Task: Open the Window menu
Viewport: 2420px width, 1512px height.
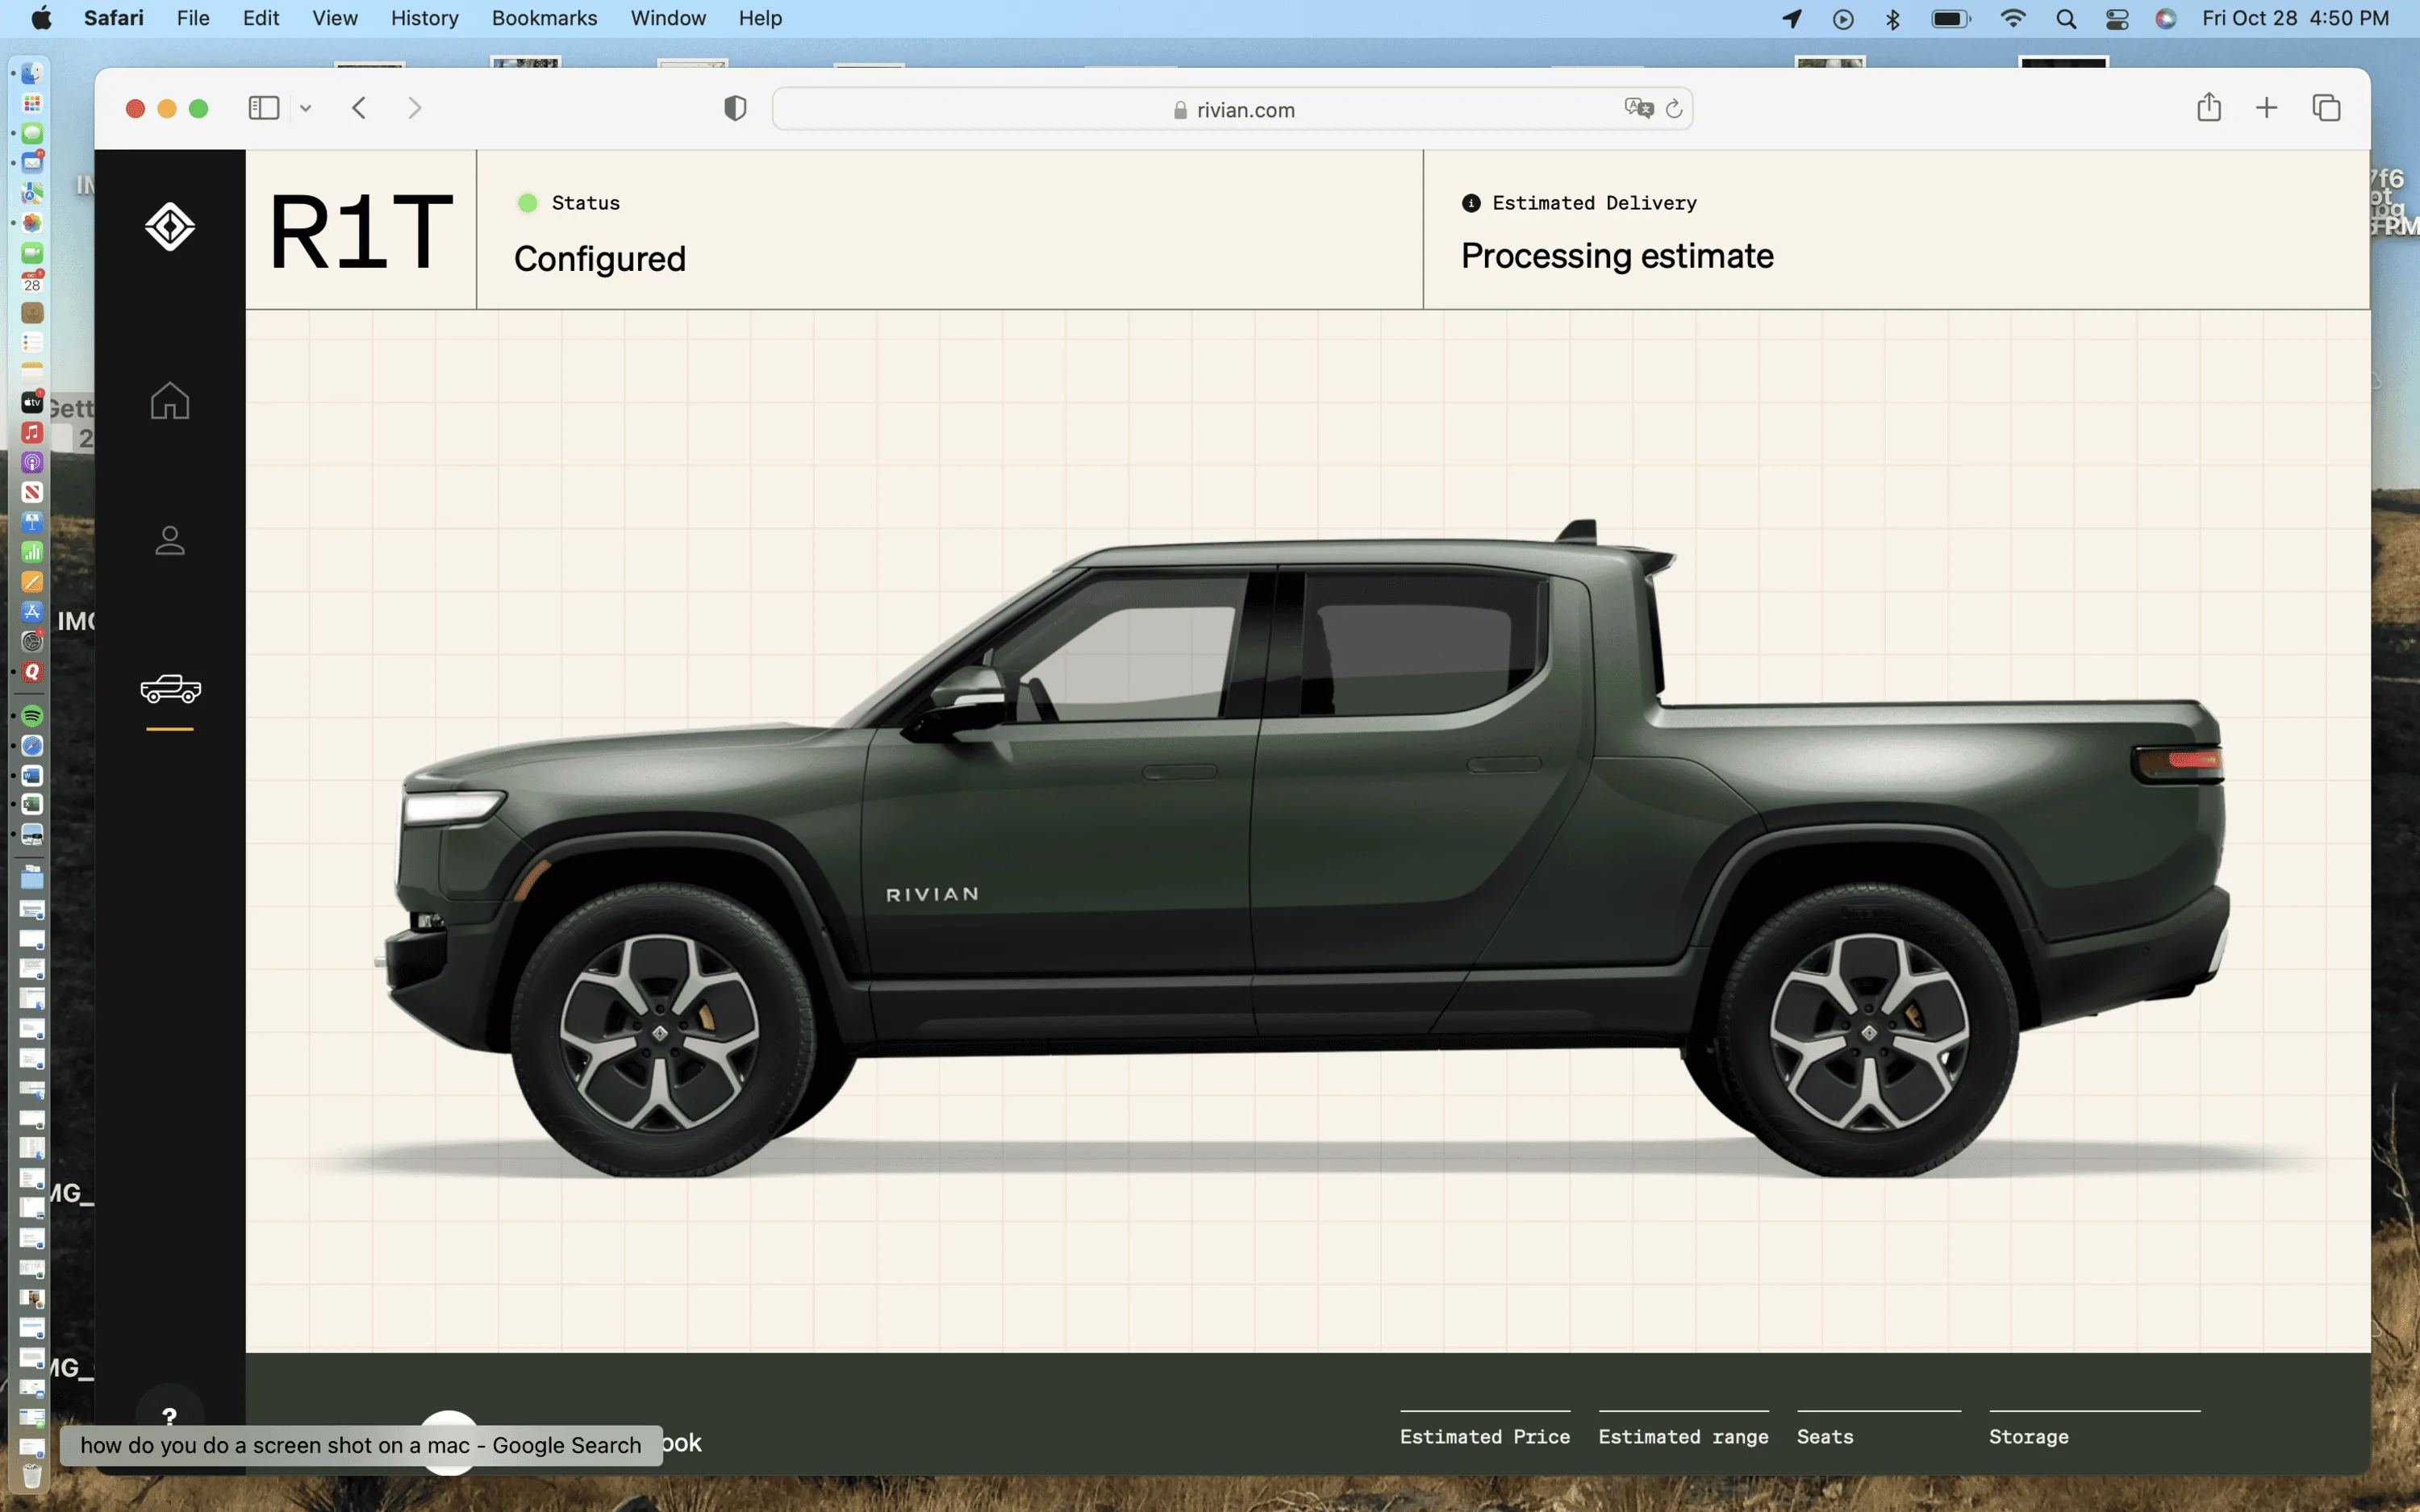Action: tap(668, 18)
